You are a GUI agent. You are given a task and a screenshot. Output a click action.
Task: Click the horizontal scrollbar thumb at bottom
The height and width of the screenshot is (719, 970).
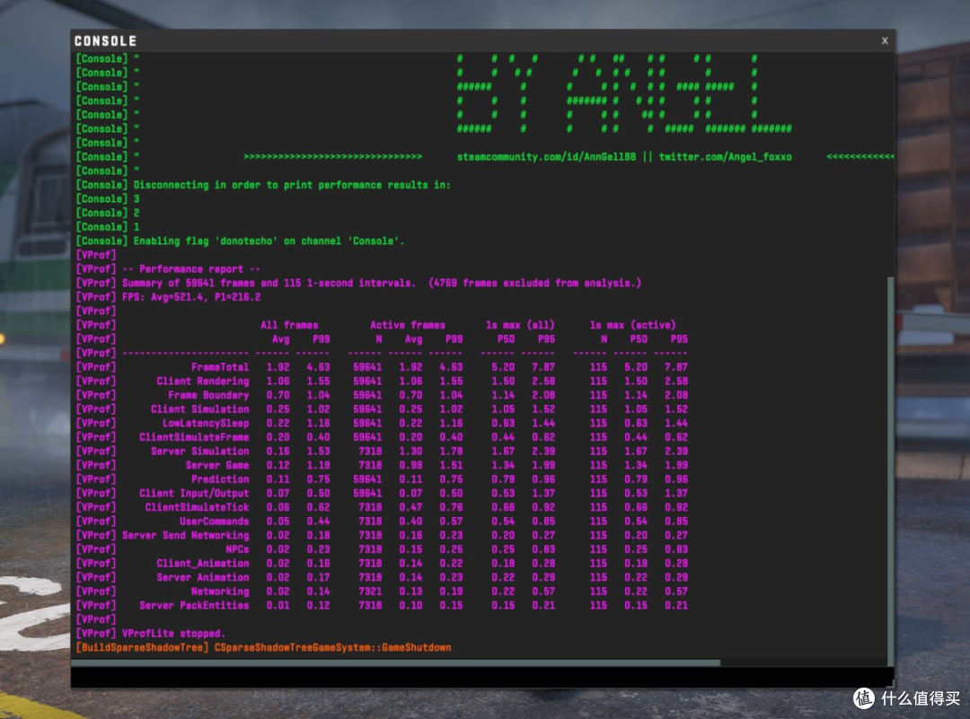[396, 662]
